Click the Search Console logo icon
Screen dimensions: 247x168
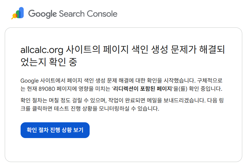18,13
